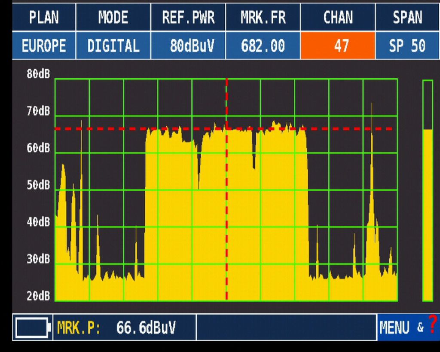Screen dimensions: 440x352
Task: Click the MRK.FR header cell
Action: 263,18
